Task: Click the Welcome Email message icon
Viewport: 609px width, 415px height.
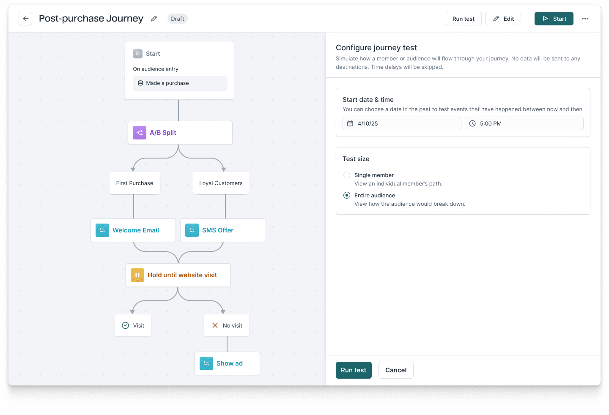Action: pyautogui.click(x=102, y=230)
